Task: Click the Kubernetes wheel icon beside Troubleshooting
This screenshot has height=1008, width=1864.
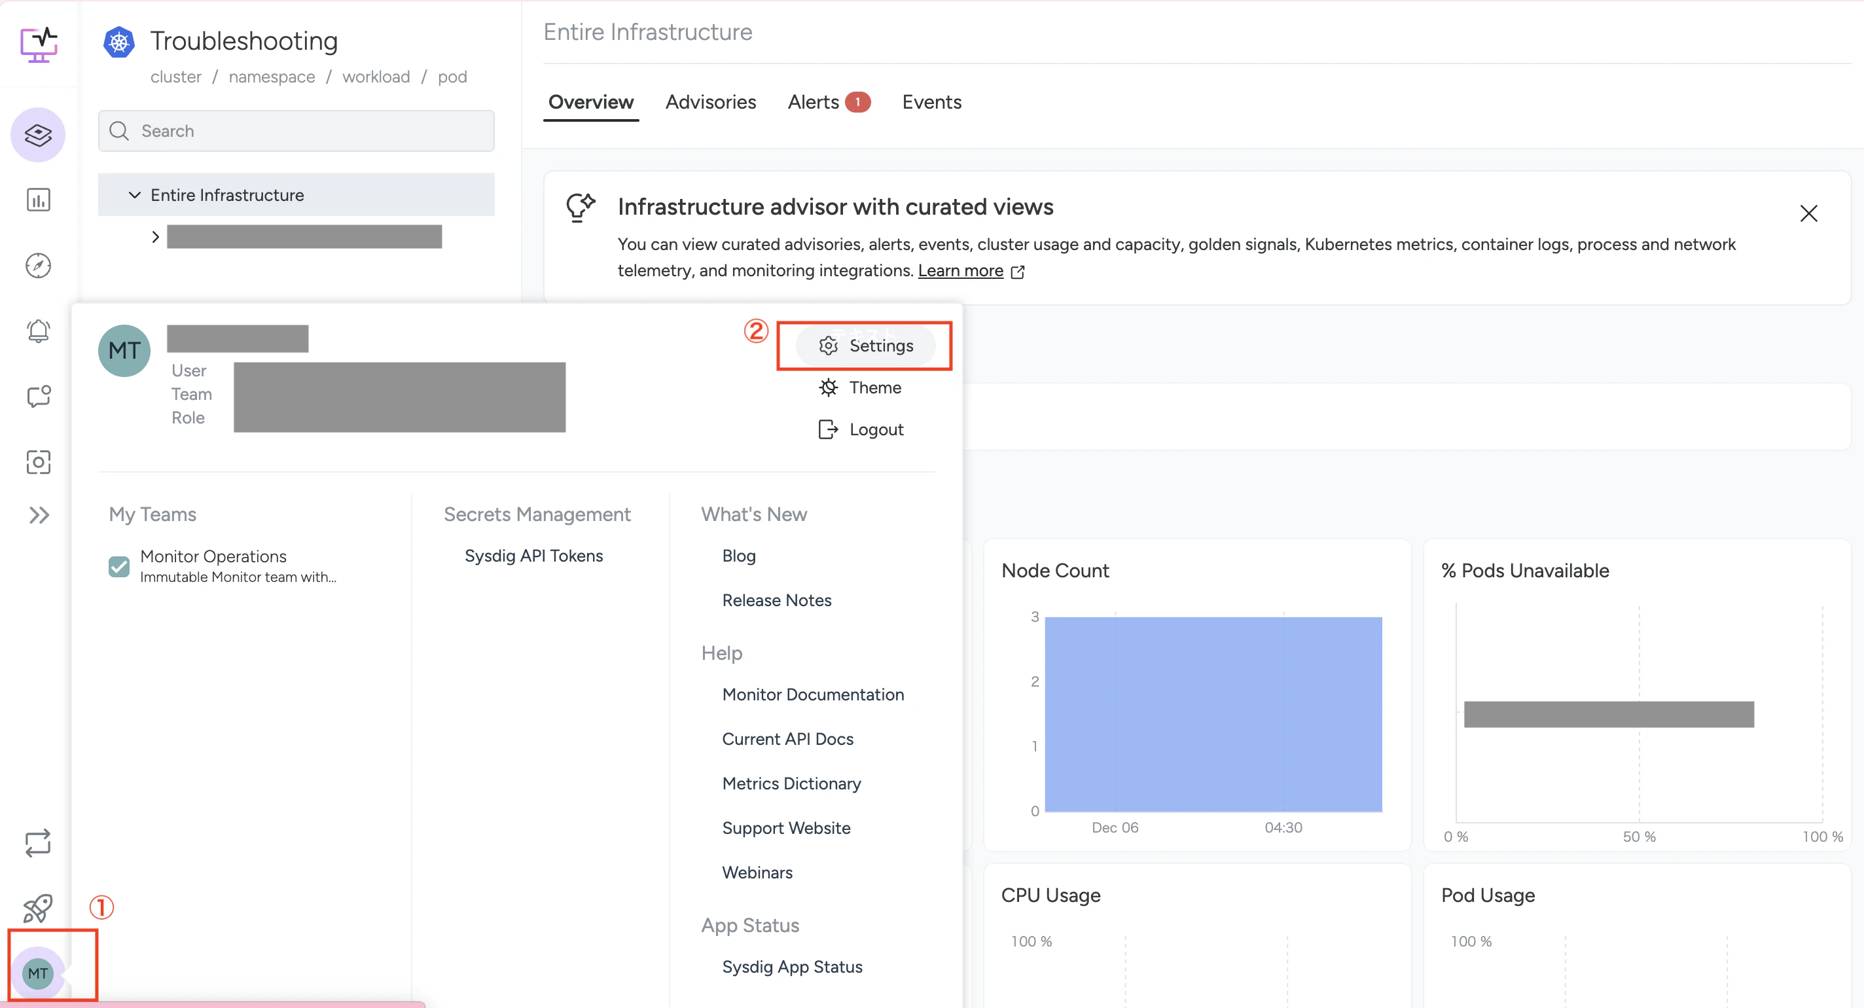Action: click(118, 42)
